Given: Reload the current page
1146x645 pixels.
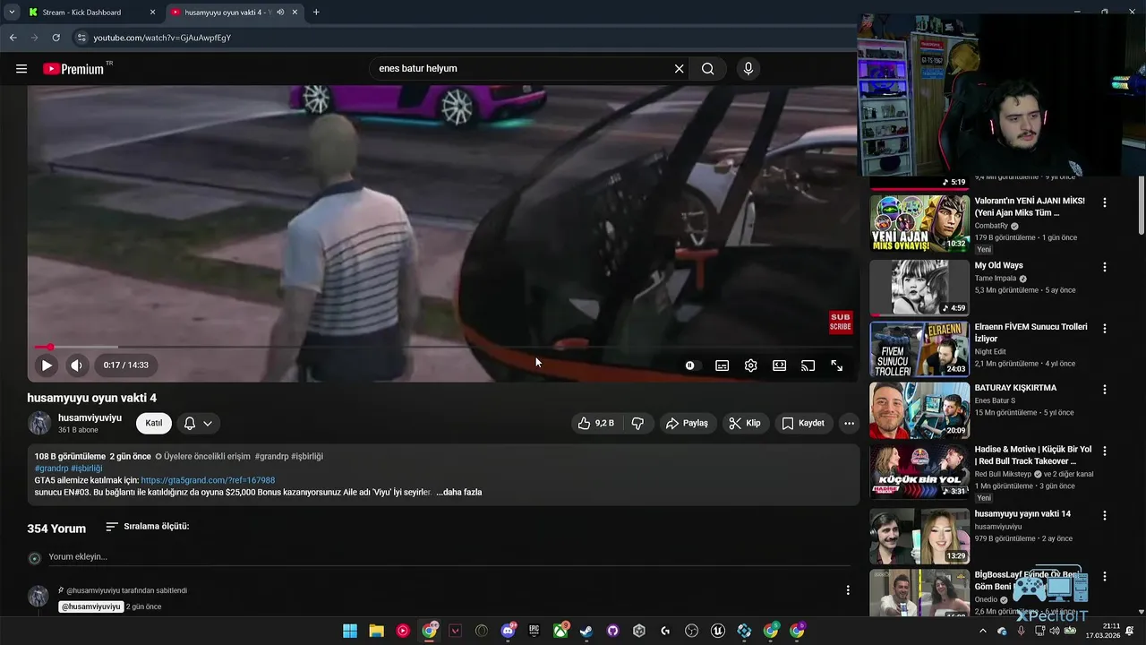Looking at the screenshot, I should [x=56, y=38].
